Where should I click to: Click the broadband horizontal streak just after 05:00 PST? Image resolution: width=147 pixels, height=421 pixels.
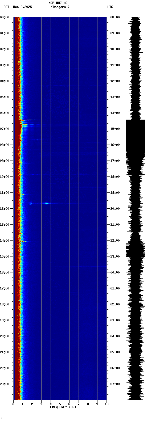tap(64, 100)
